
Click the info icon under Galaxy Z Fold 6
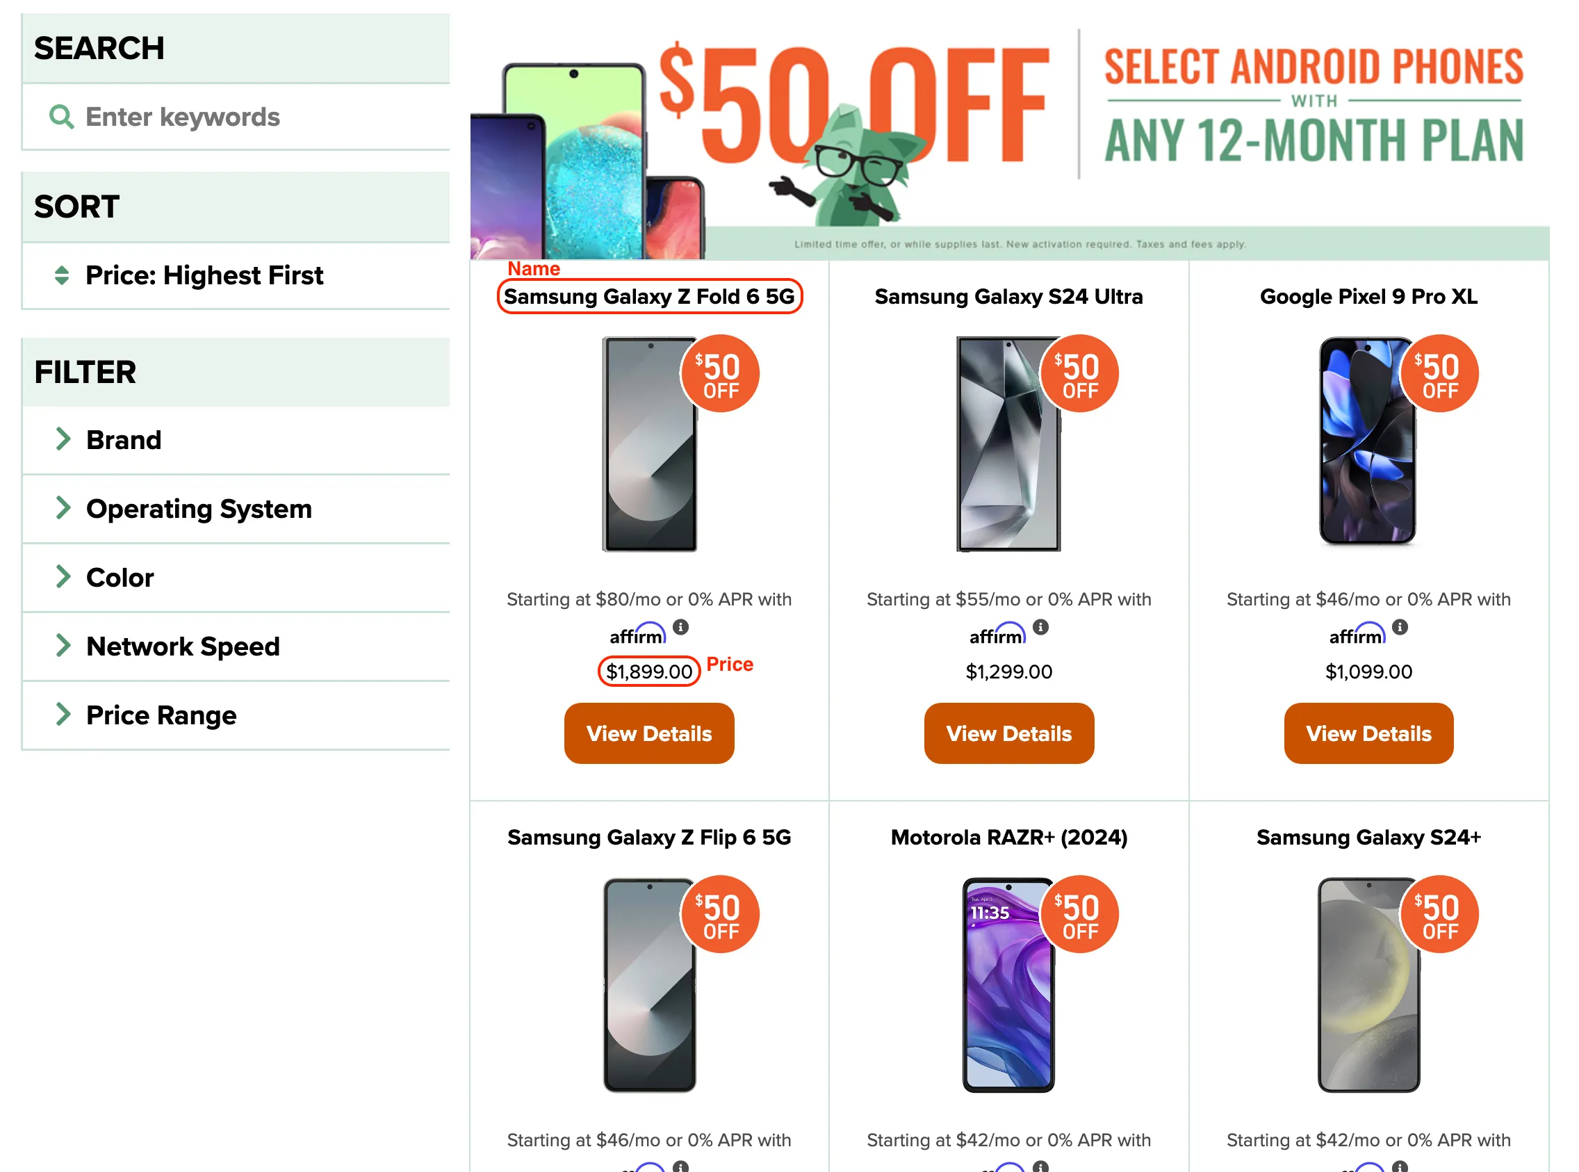coord(680,627)
